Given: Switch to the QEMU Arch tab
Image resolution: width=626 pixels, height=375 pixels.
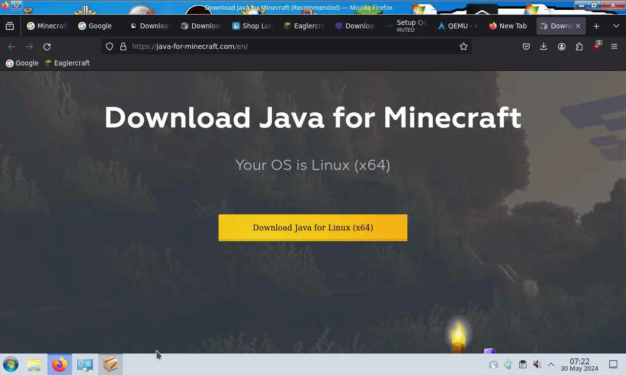Looking at the screenshot, I should (458, 26).
